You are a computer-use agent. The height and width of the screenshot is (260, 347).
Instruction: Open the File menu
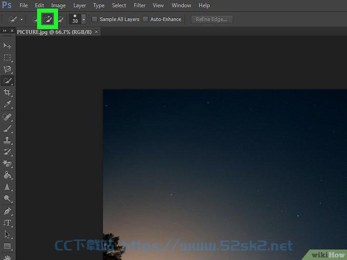click(24, 5)
